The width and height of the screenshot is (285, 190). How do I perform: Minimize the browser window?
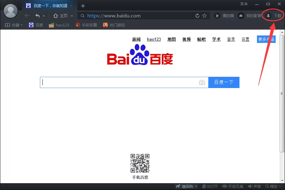coord(257,4)
